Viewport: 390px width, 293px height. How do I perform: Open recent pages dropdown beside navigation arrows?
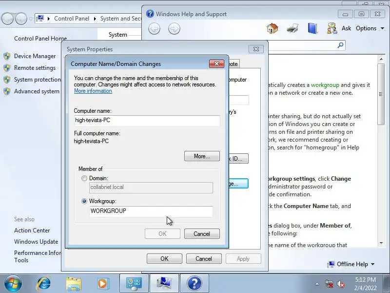tap(31, 19)
